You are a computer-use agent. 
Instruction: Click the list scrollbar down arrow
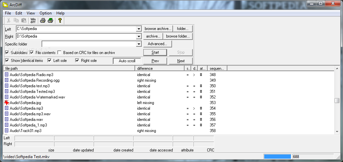click(x=337, y=131)
